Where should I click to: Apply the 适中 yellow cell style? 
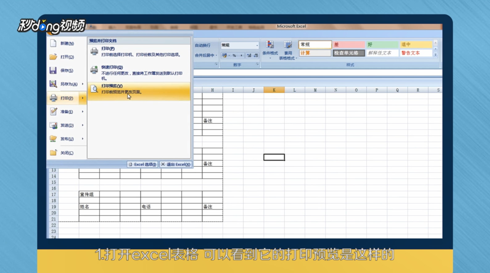(x=416, y=44)
